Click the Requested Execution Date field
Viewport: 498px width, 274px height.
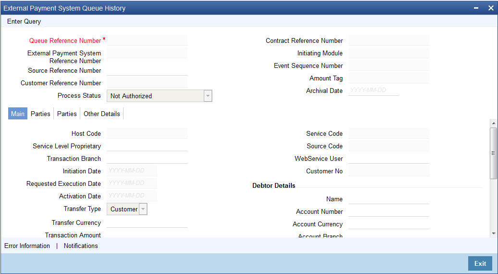pyautogui.click(x=132, y=183)
